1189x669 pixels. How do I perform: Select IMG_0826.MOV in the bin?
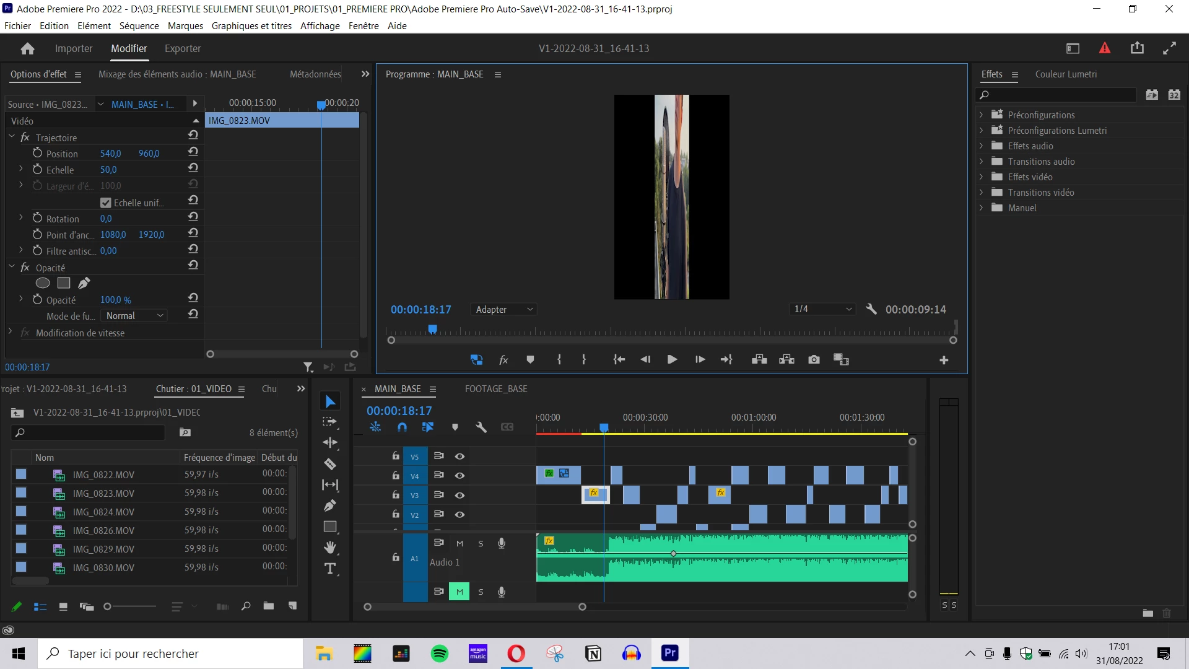coord(103,530)
